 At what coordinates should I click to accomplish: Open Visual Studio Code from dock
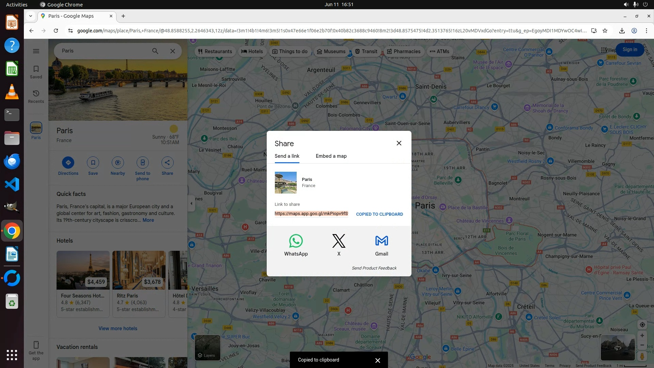pos(12,184)
